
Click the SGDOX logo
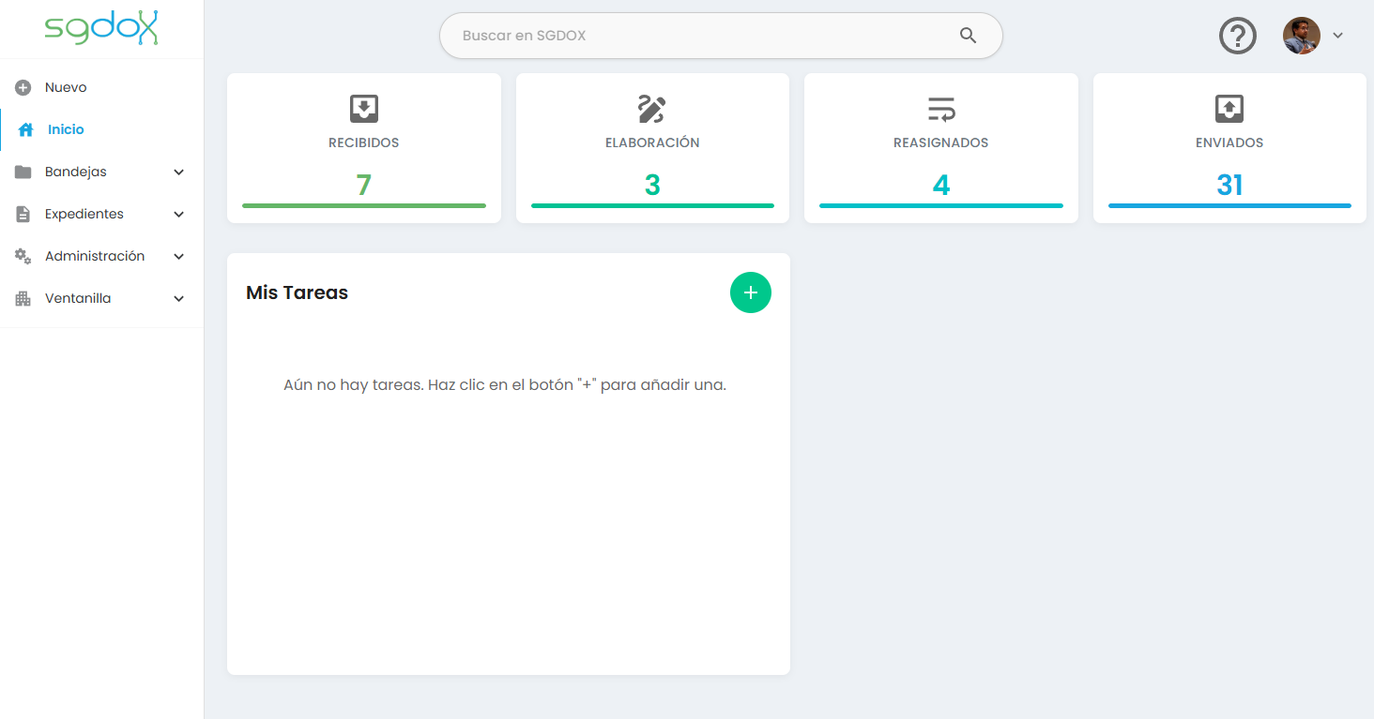tap(101, 28)
